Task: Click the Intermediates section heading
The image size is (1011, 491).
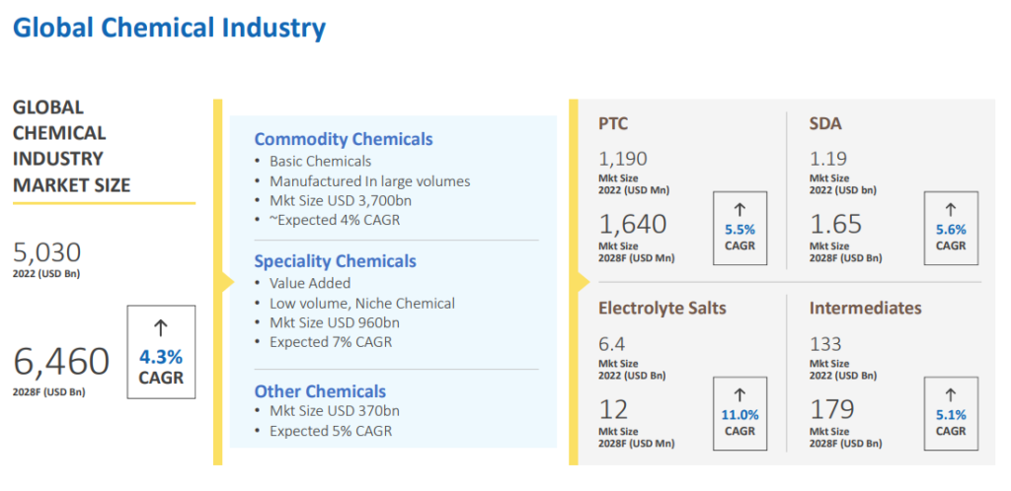Action: point(865,309)
